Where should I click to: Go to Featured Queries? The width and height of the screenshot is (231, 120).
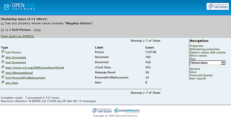[201, 75]
